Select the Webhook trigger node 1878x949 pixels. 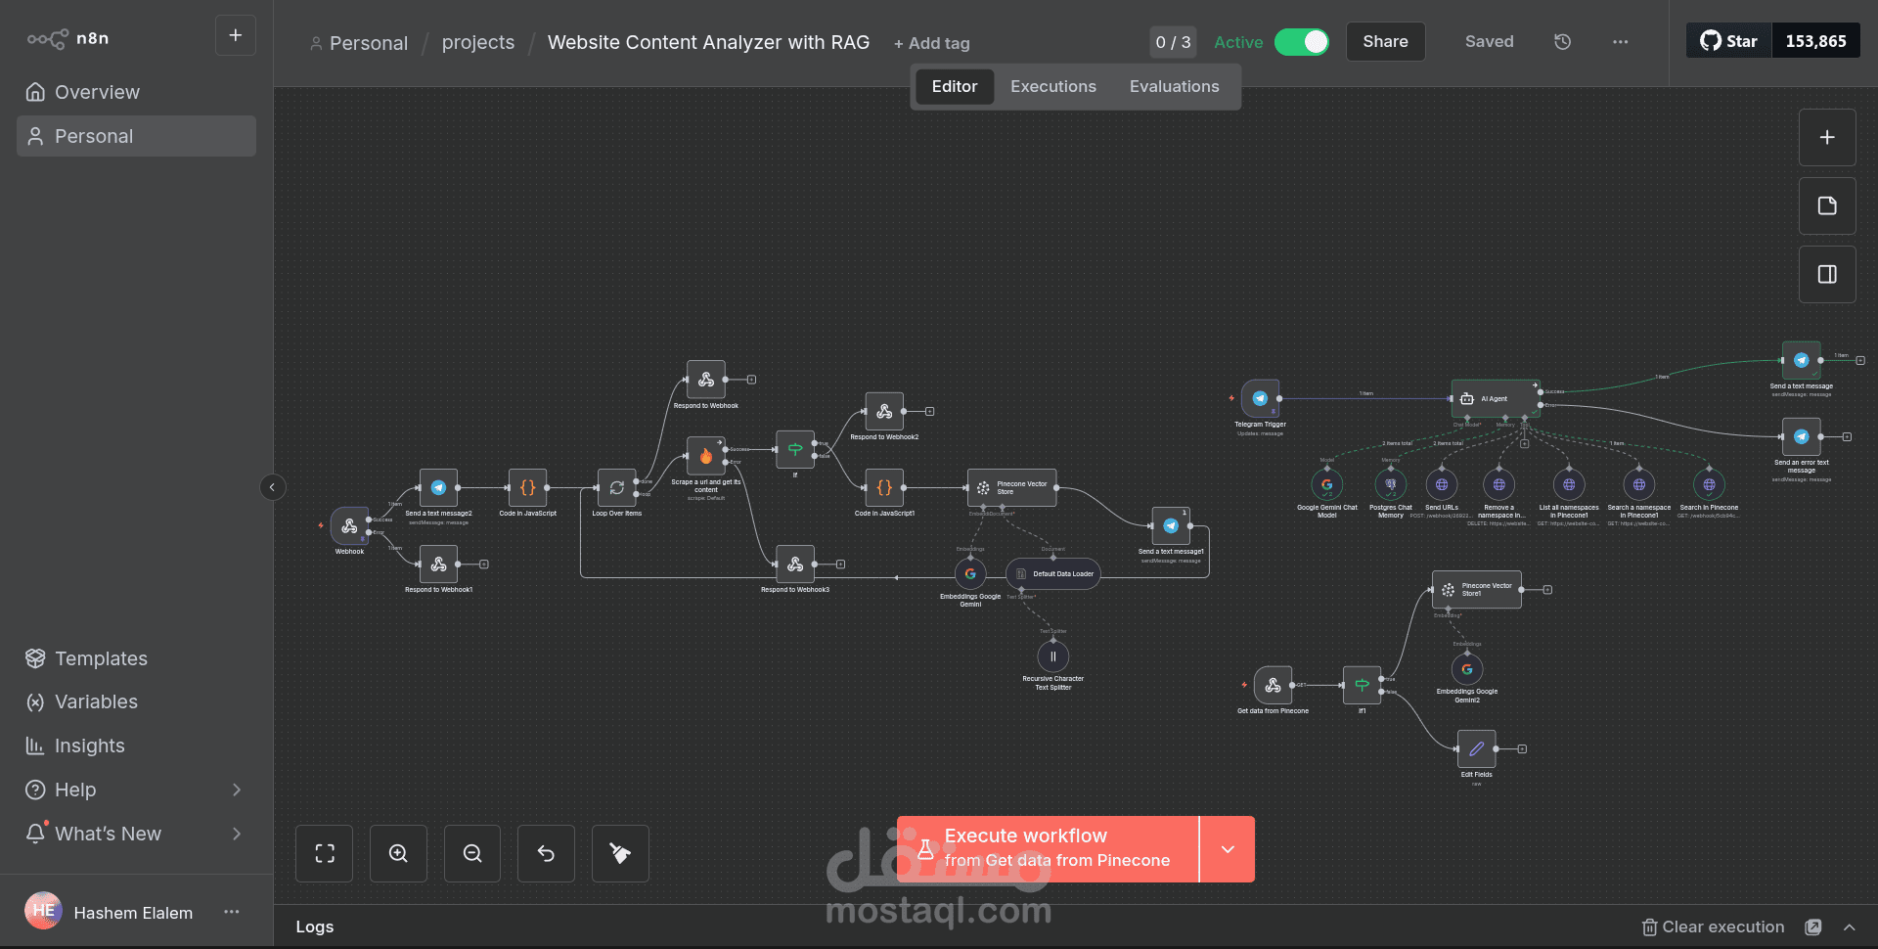[x=349, y=526]
